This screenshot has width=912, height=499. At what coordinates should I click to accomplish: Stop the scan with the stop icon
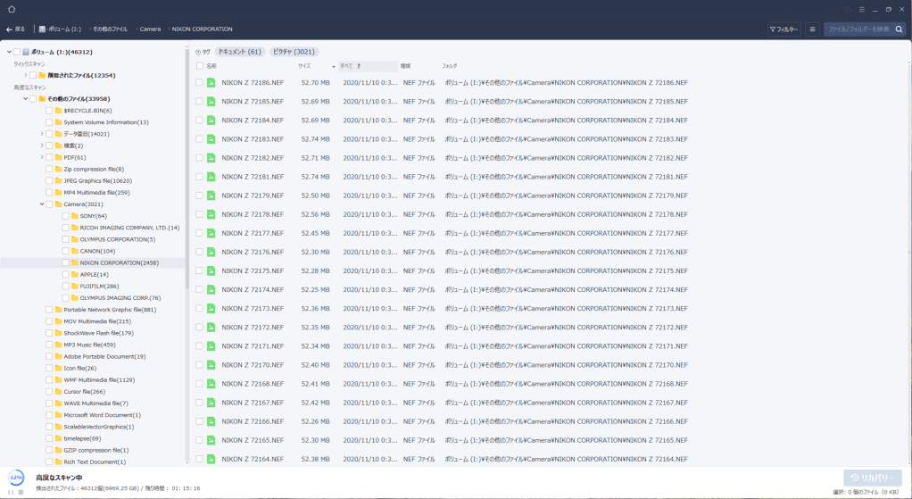coord(21,491)
